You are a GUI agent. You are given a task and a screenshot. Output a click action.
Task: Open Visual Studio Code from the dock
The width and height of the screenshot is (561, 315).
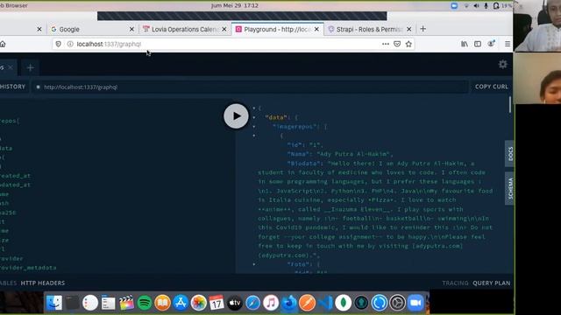pyautogui.click(x=325, y=303)
